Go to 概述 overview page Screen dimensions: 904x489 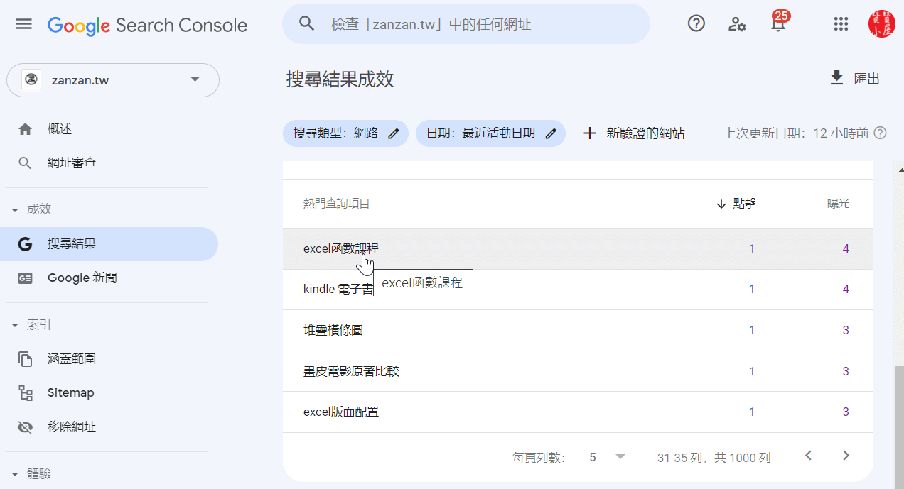pyautogui.click(x=60, y=129)
